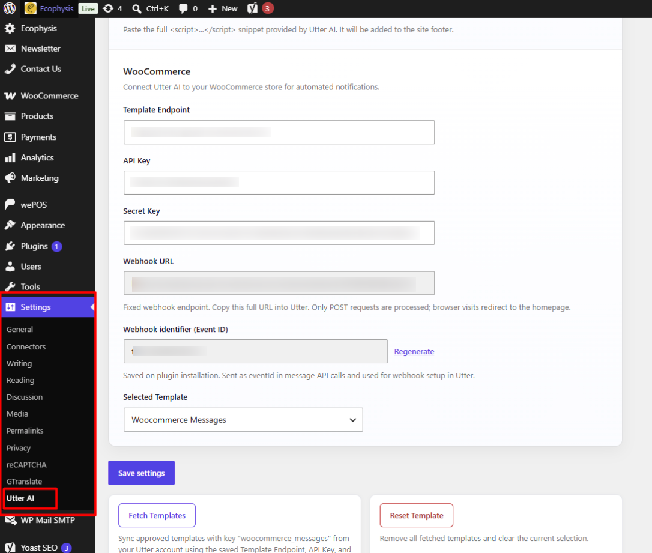652x553 pixels.
Task: Click the WP Mail SMTP envelope icon
Action: click(x=11, y=520)
